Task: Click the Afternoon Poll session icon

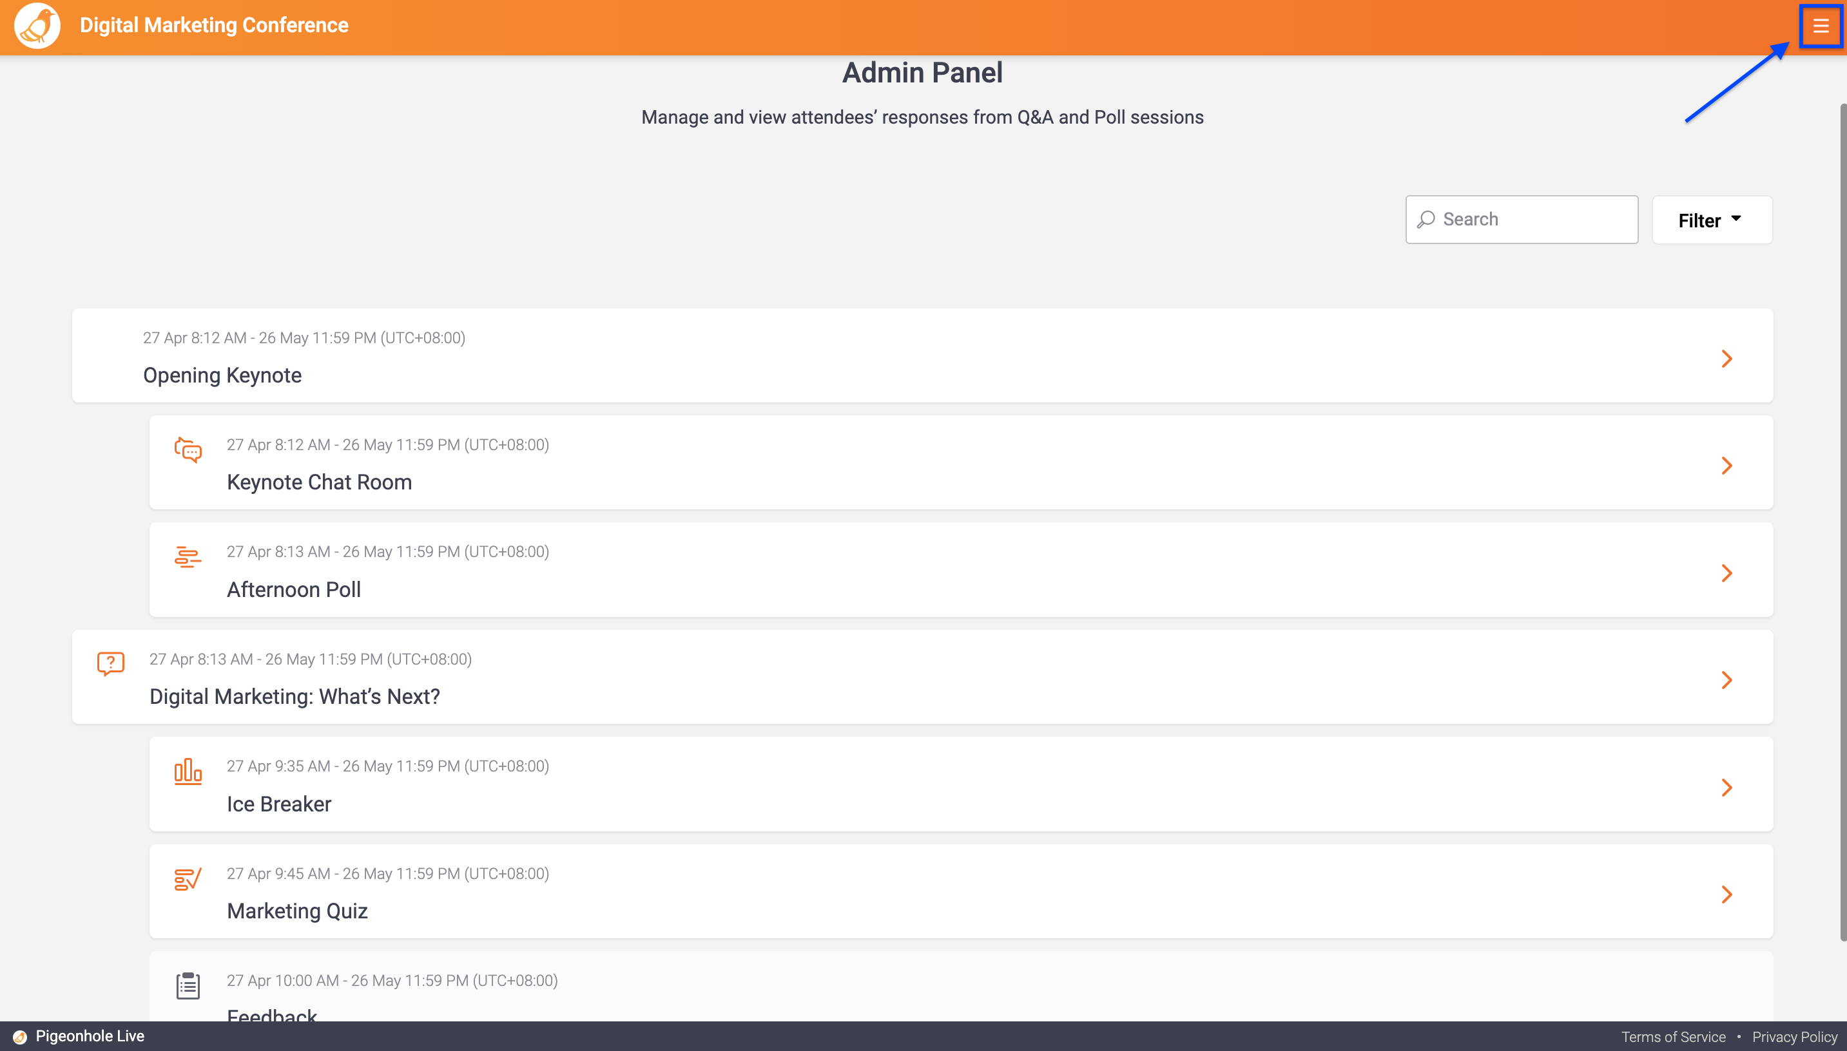Action: [x=187, y=556]
